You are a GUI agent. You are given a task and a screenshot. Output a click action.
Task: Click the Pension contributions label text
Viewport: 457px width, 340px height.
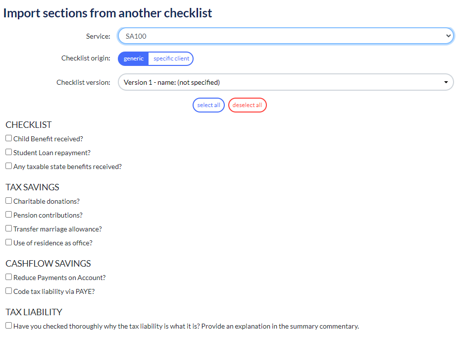tap(48, 215)
